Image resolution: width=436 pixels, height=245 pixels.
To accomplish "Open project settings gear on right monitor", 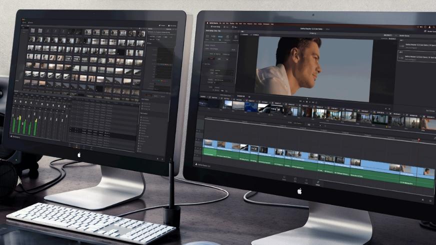I will pyautogui.click(x=430, y=201).
